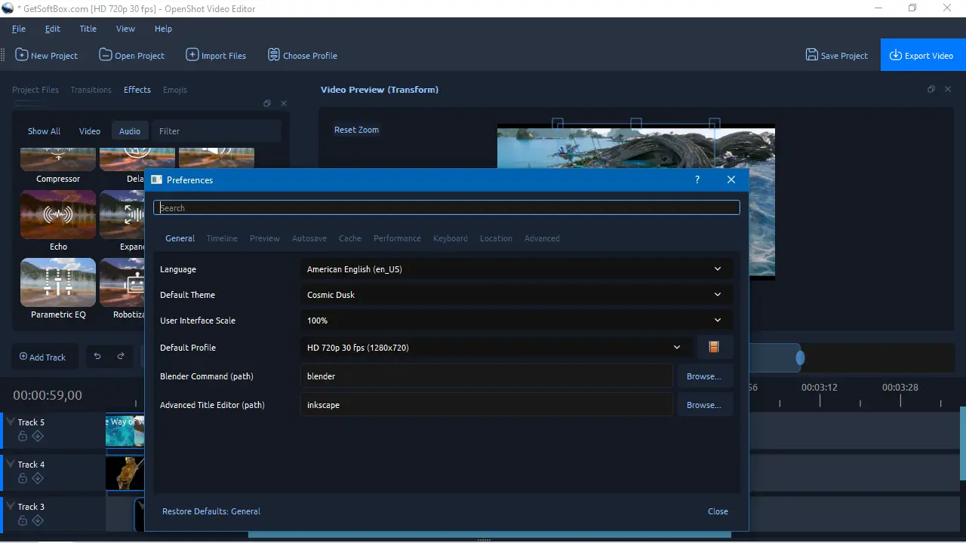
Task: Click the Save Project icon
Action: (x=812, y=55)
